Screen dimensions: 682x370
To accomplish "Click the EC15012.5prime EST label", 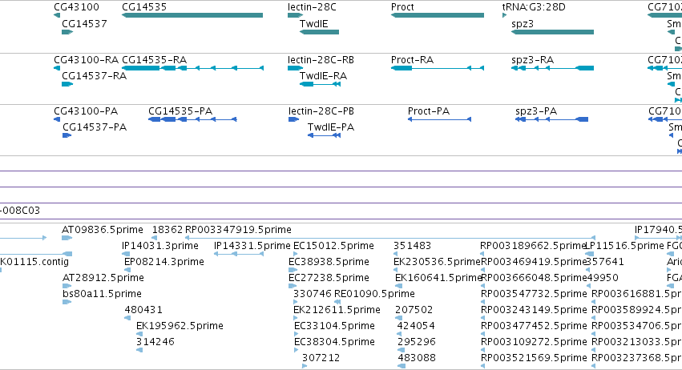I will point(333,246).
